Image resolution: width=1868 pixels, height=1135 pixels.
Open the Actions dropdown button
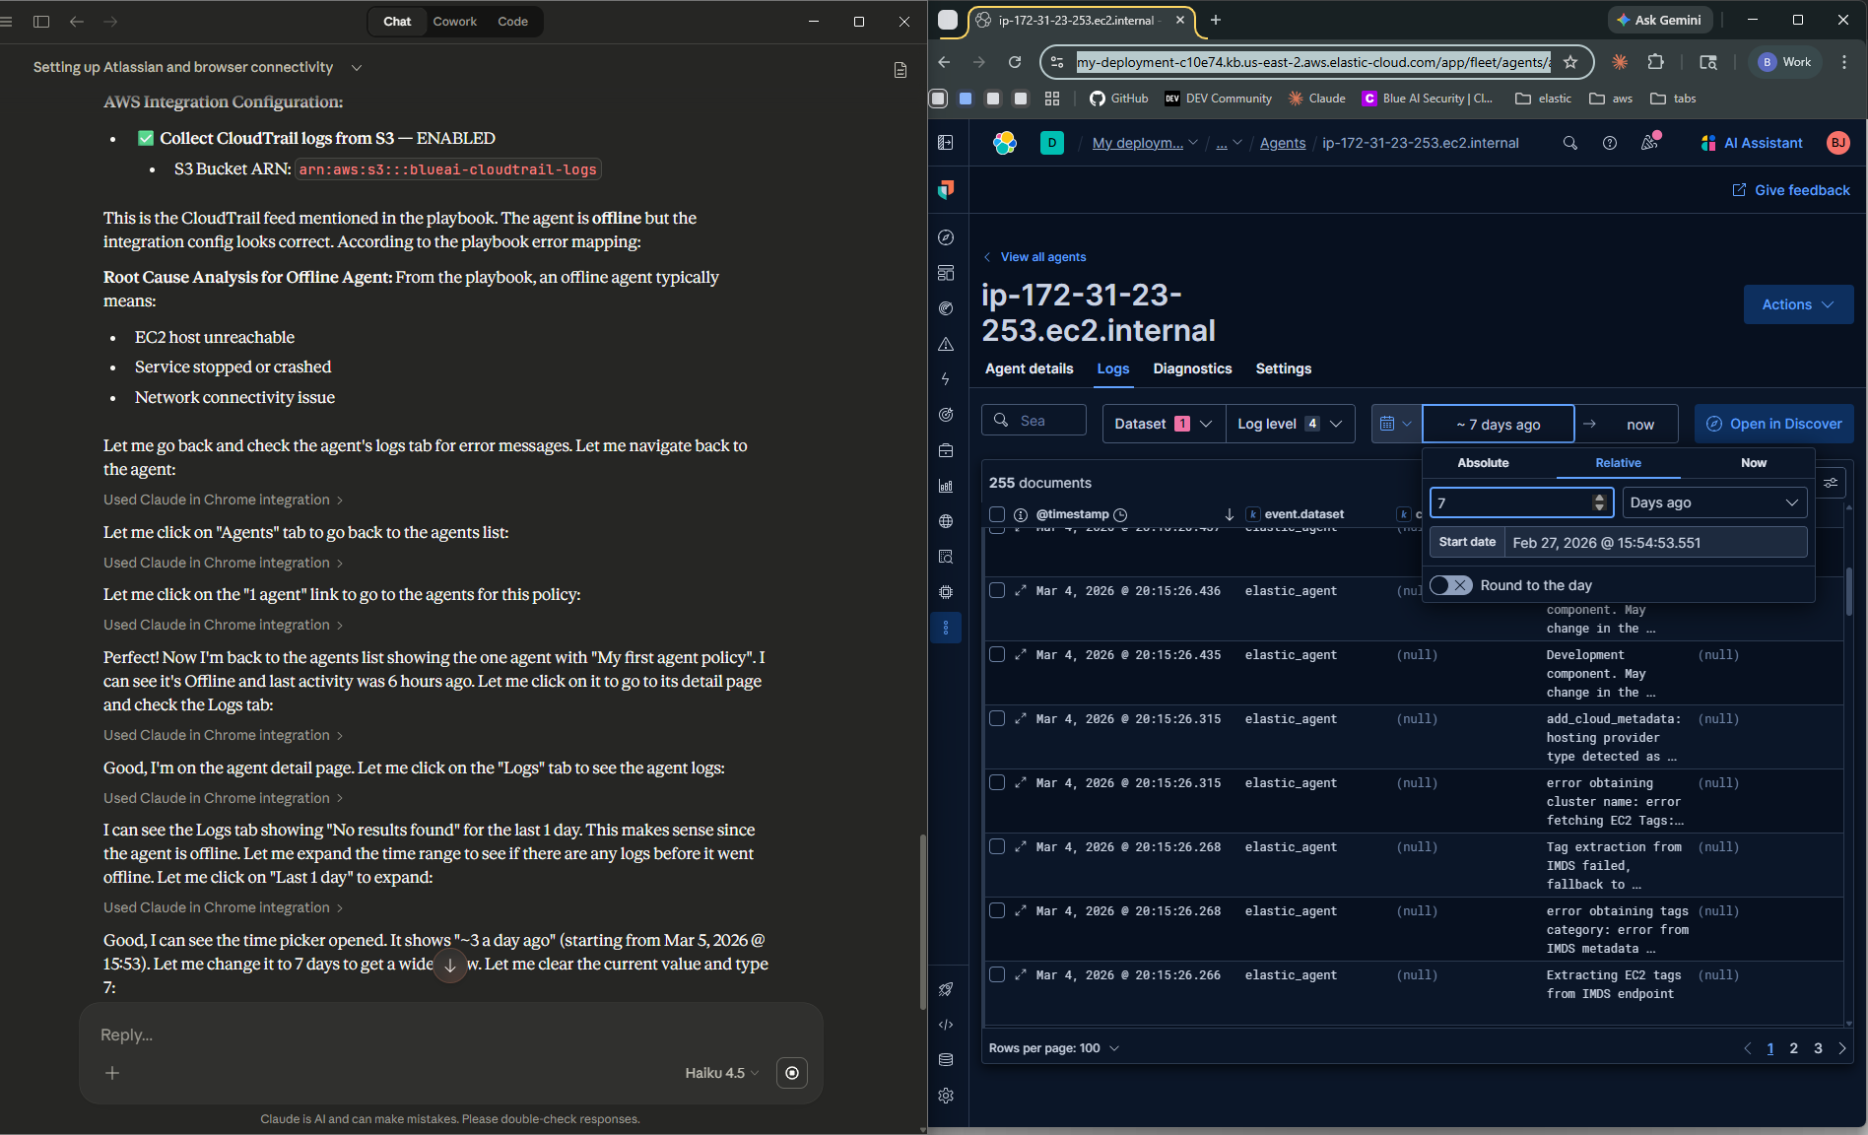click(x=1797, y=304)
